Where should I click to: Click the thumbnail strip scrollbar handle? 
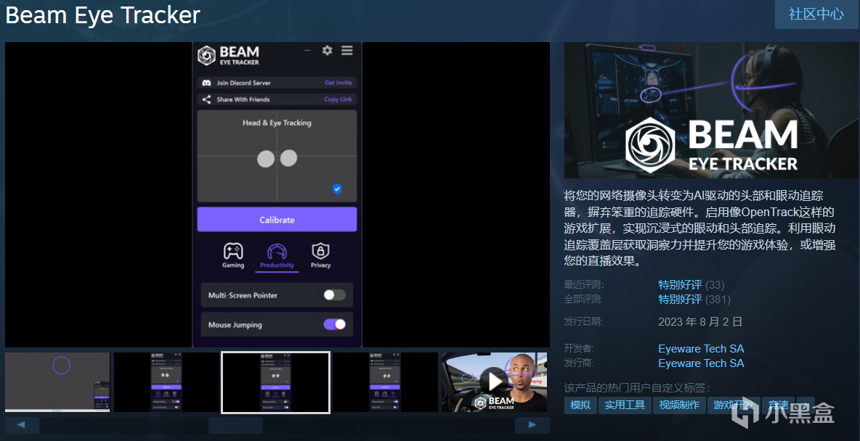pyautogui.click(x=236, y=425)
